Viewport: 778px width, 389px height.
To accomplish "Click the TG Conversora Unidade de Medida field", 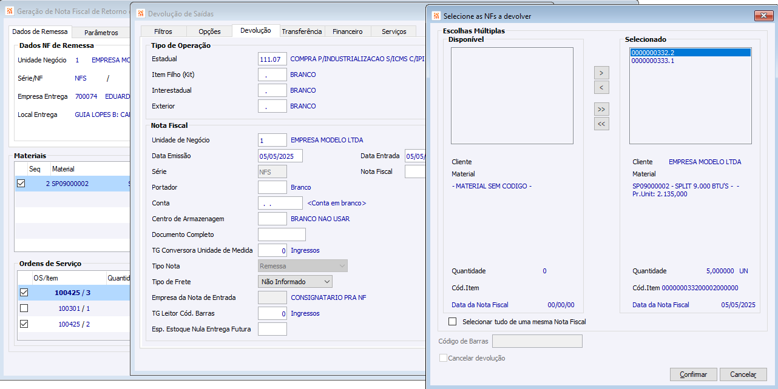I will (x=272, y=250).
